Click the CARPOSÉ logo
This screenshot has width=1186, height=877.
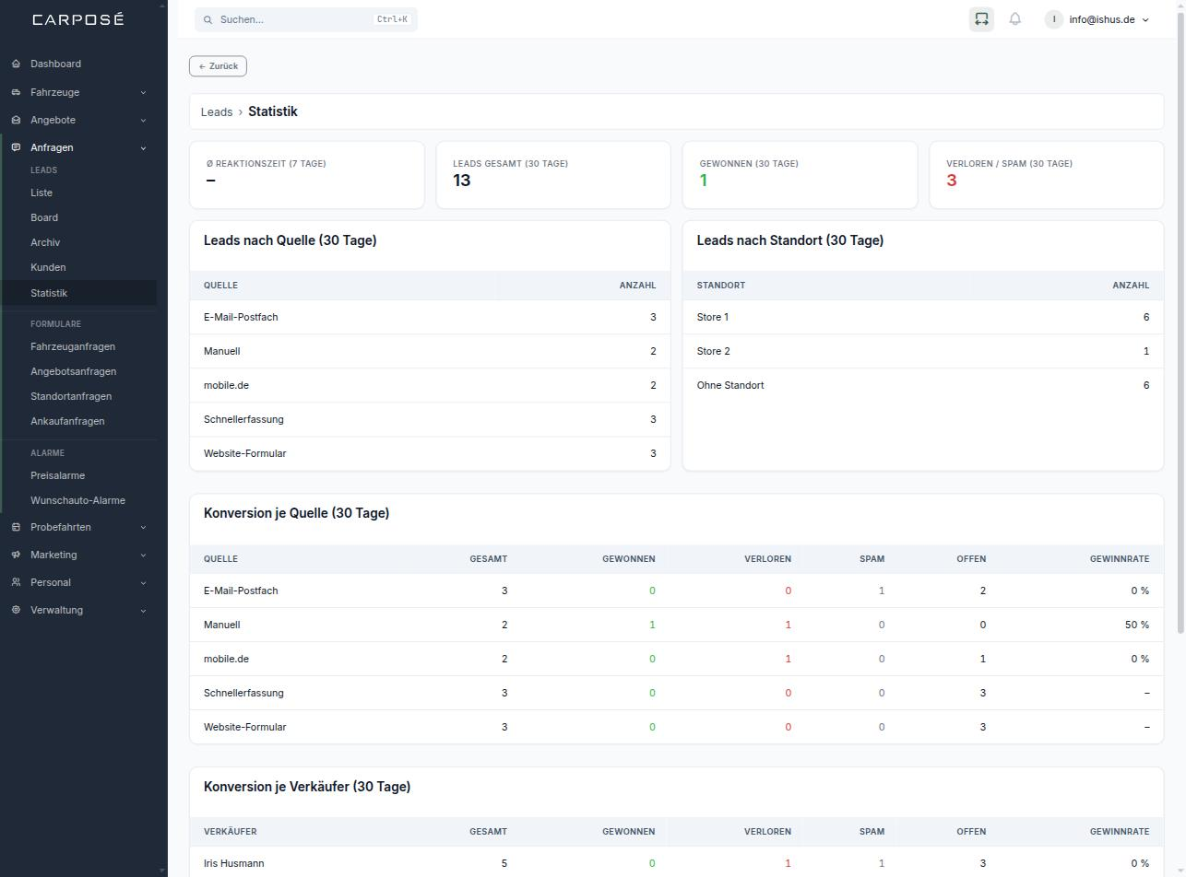(78, 19)
